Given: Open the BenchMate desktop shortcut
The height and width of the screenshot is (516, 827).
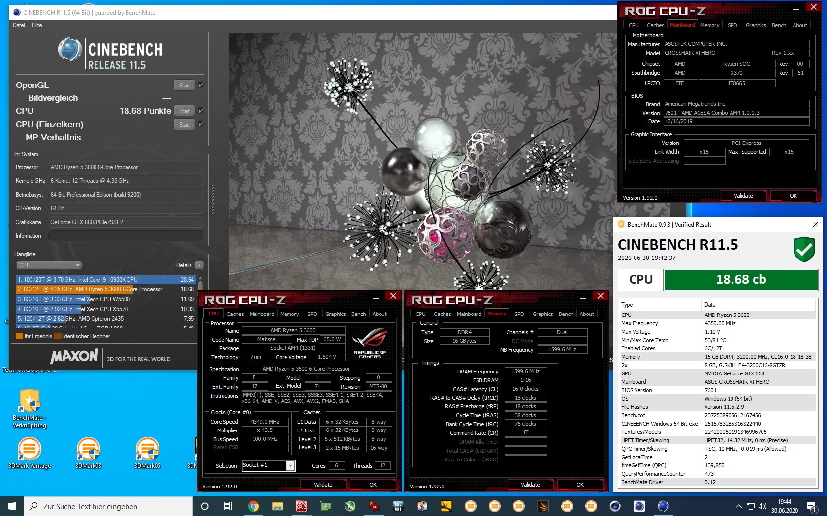Looking at the screenshot, I should tap(30, 408).
